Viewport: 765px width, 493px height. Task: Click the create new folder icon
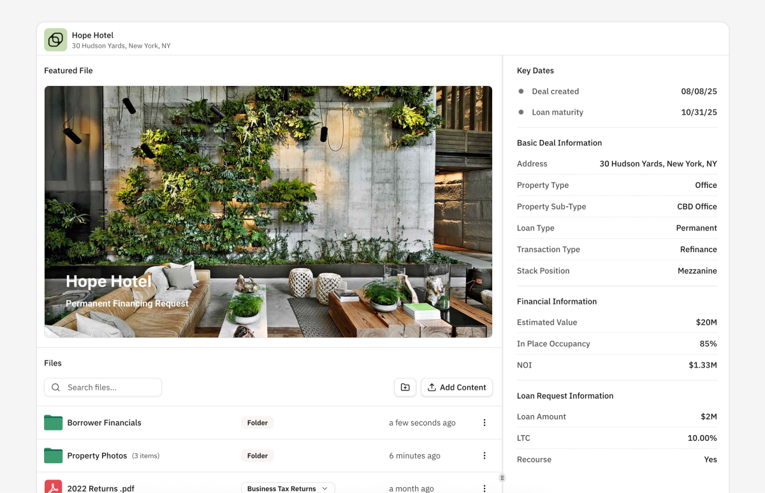[x=405, y=387]
